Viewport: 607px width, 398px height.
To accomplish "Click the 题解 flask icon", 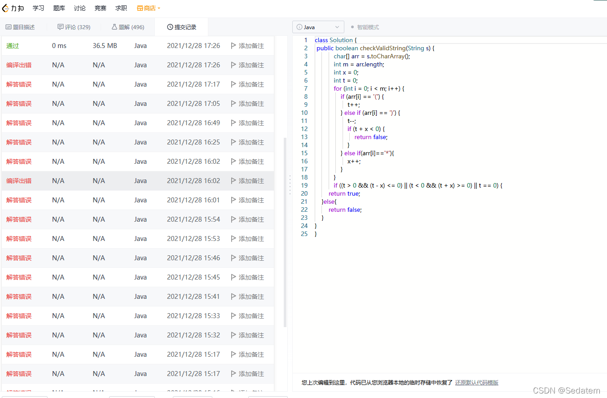I will coord(114,27).
